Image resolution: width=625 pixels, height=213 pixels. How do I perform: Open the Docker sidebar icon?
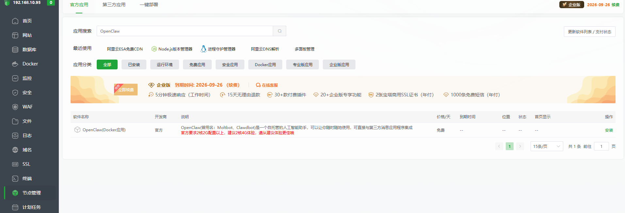click(x=15, y=64)
